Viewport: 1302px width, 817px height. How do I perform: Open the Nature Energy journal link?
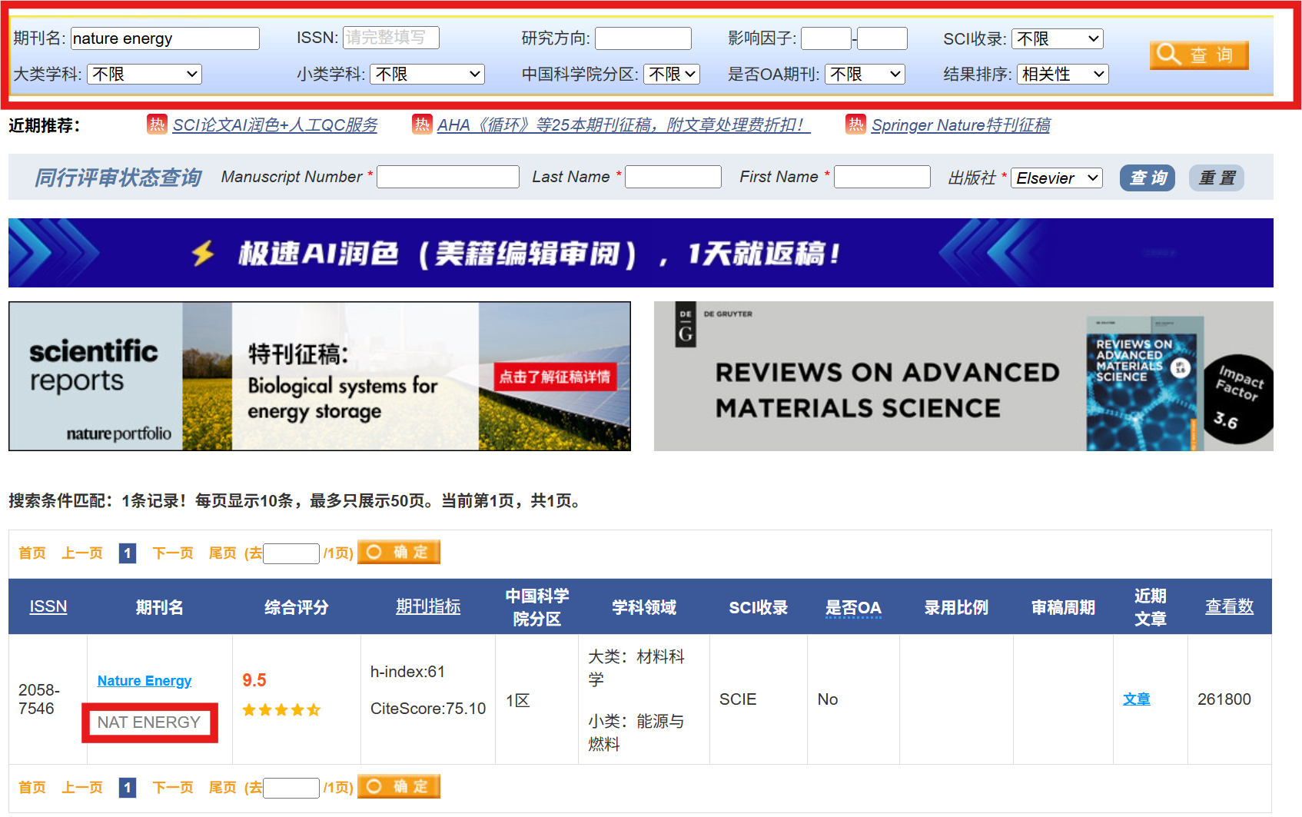[144, 681]
